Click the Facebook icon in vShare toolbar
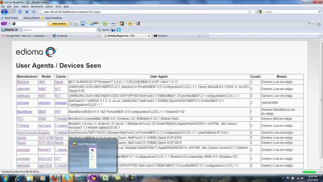The height and width of the screenshot is (182, 323). click(113, 30)
